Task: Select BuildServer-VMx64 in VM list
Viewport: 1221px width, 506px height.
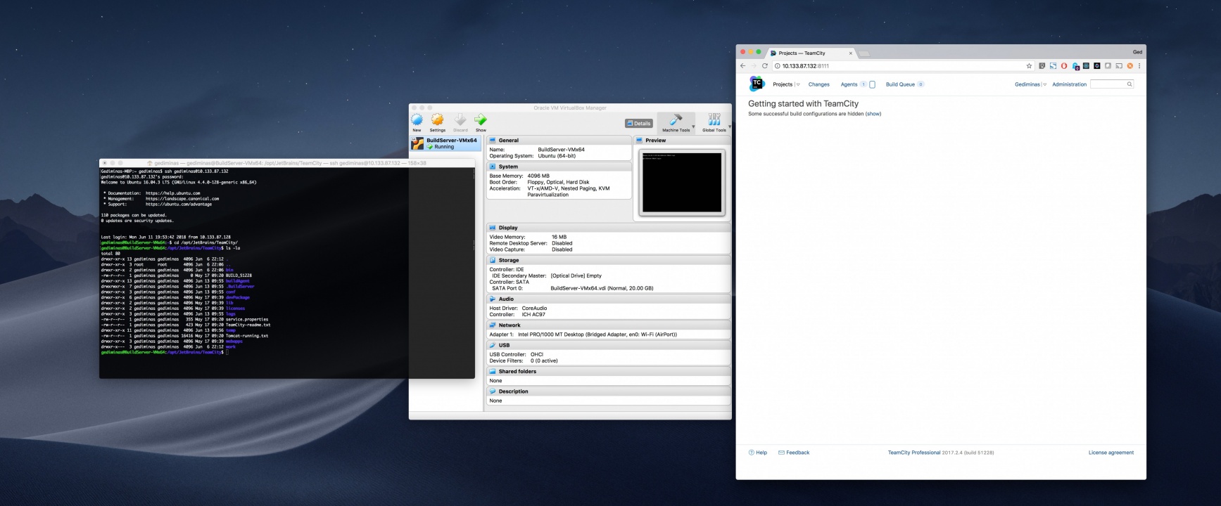Action: pyautogui.click(x=445, y=143)
